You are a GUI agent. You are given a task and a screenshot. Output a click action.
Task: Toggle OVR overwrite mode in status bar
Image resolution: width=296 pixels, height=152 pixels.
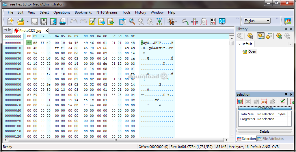[x=275, y=147]
